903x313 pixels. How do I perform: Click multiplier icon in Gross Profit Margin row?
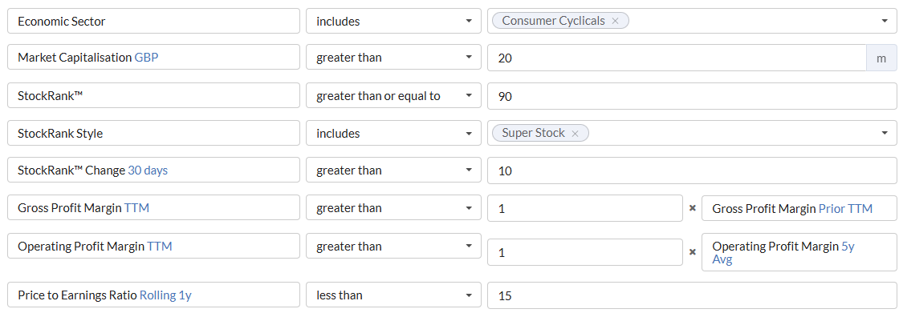point(692,208)
